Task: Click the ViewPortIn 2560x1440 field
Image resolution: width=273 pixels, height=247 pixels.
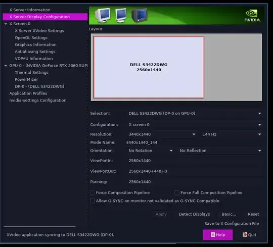Action: click(195, 161)
